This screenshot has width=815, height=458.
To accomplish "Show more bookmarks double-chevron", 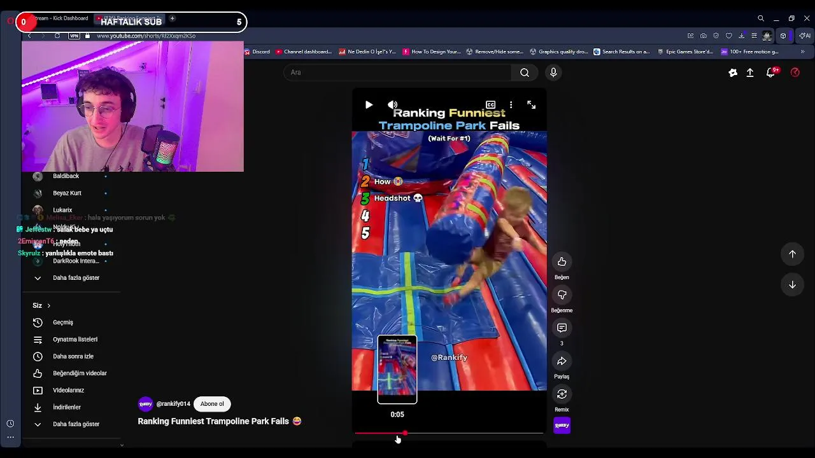I will tap(802, 52).
